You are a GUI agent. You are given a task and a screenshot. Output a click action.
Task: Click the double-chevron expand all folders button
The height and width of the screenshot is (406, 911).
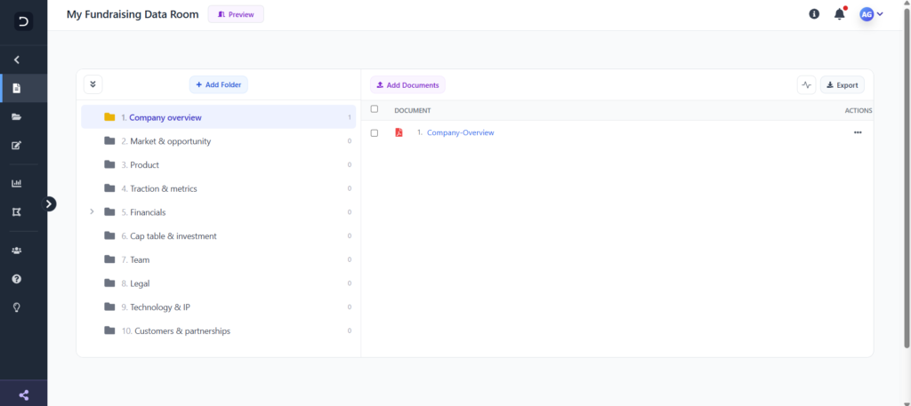93,84
